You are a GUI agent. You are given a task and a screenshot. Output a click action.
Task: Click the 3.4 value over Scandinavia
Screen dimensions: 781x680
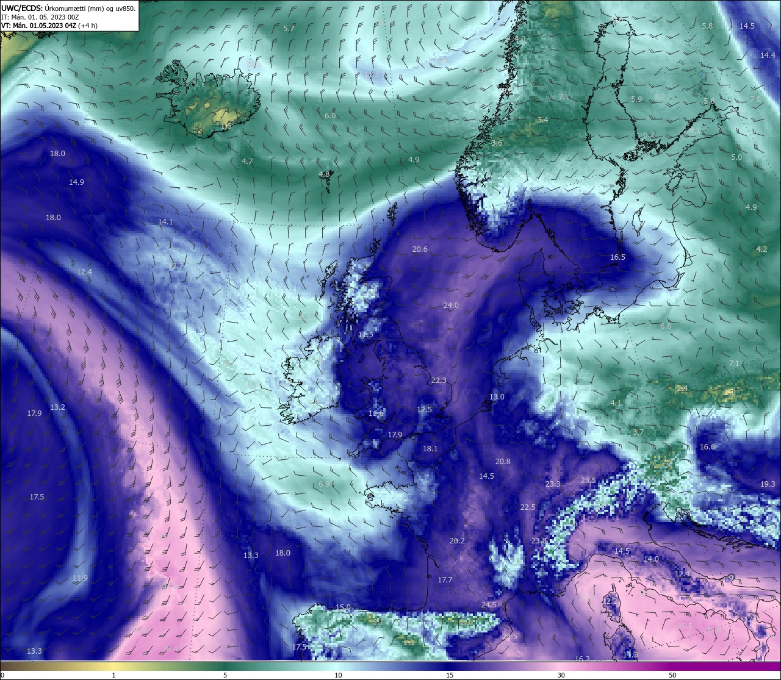pos(542,120)
